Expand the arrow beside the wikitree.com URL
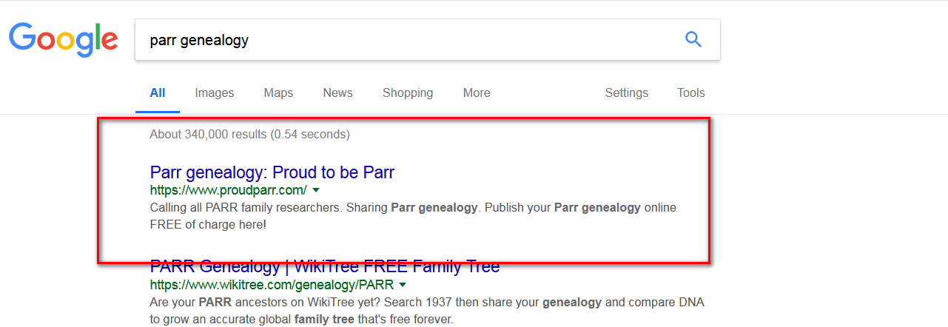 [403, 284]
